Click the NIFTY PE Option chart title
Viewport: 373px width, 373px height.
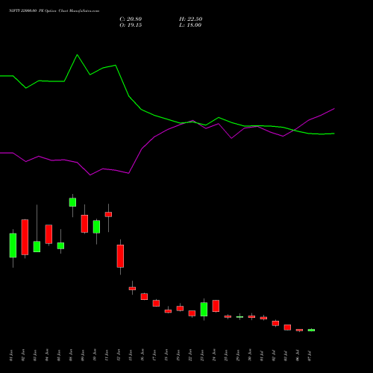(54, 10)
